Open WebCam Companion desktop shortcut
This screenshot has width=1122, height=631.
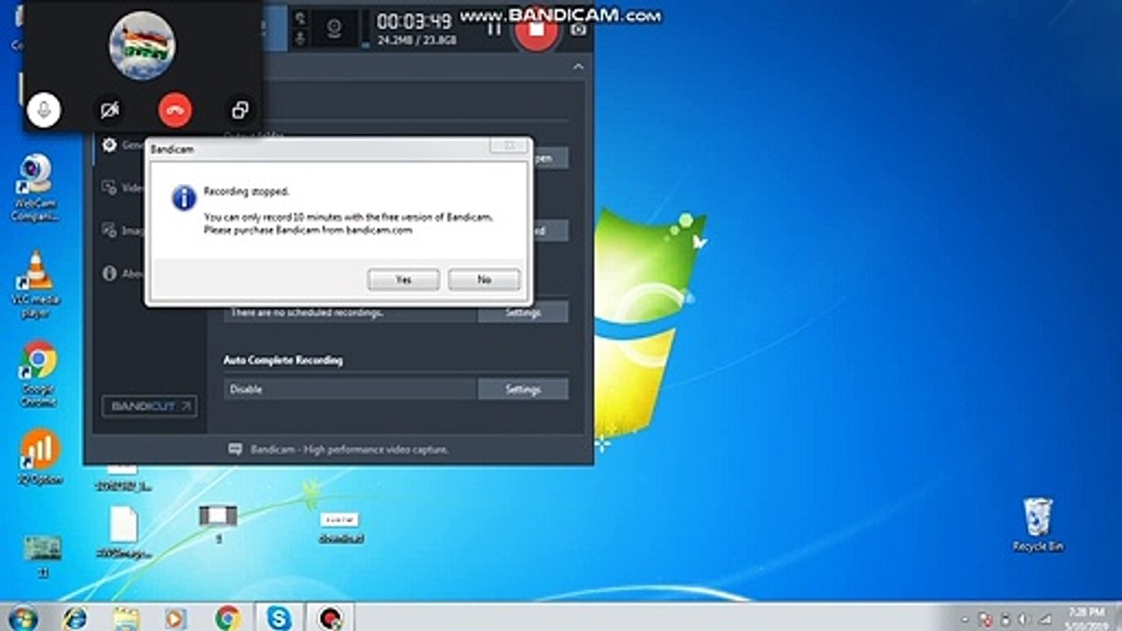coord(36,188)
